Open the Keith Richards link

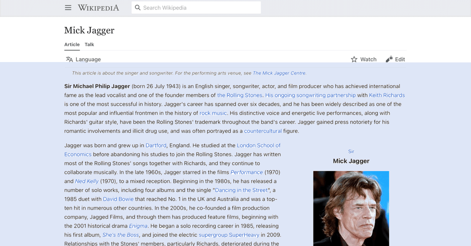(387, 95)
